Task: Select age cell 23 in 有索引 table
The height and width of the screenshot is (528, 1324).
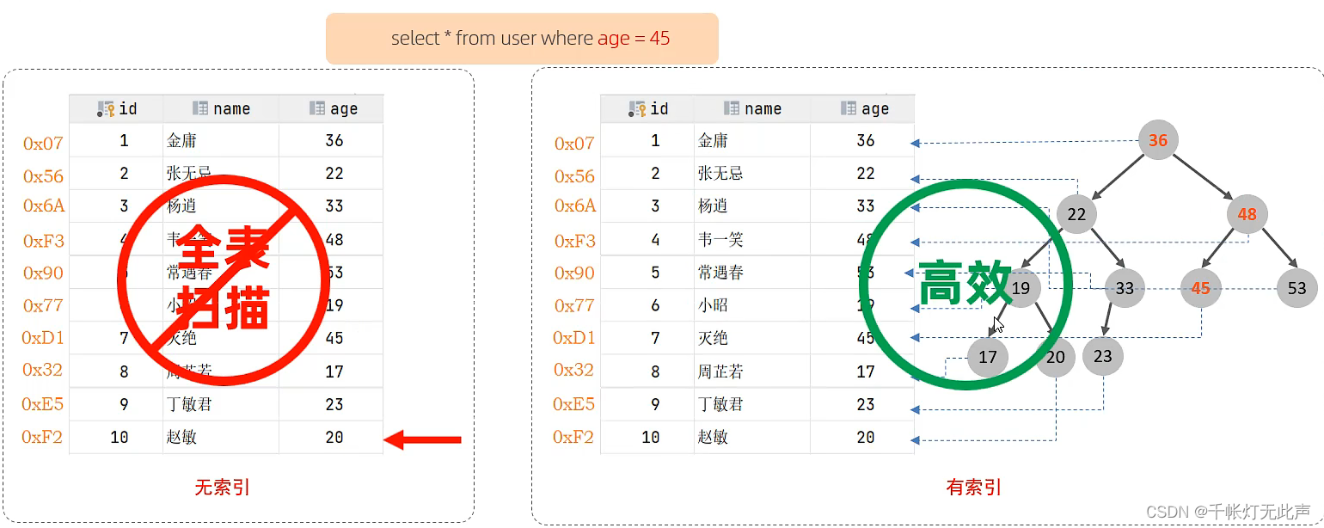Action: (862, 404)
